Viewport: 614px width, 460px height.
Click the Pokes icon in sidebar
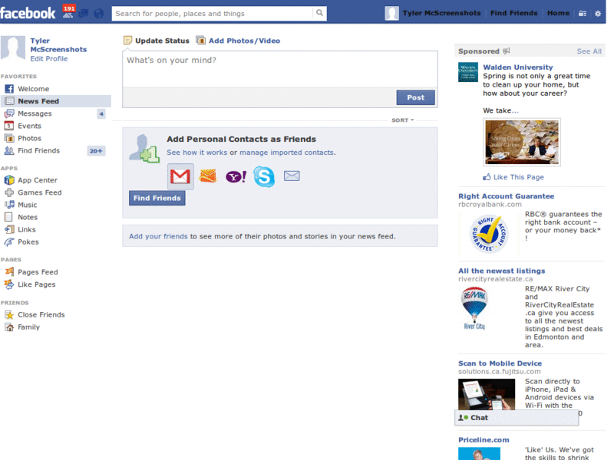[9, 242]
